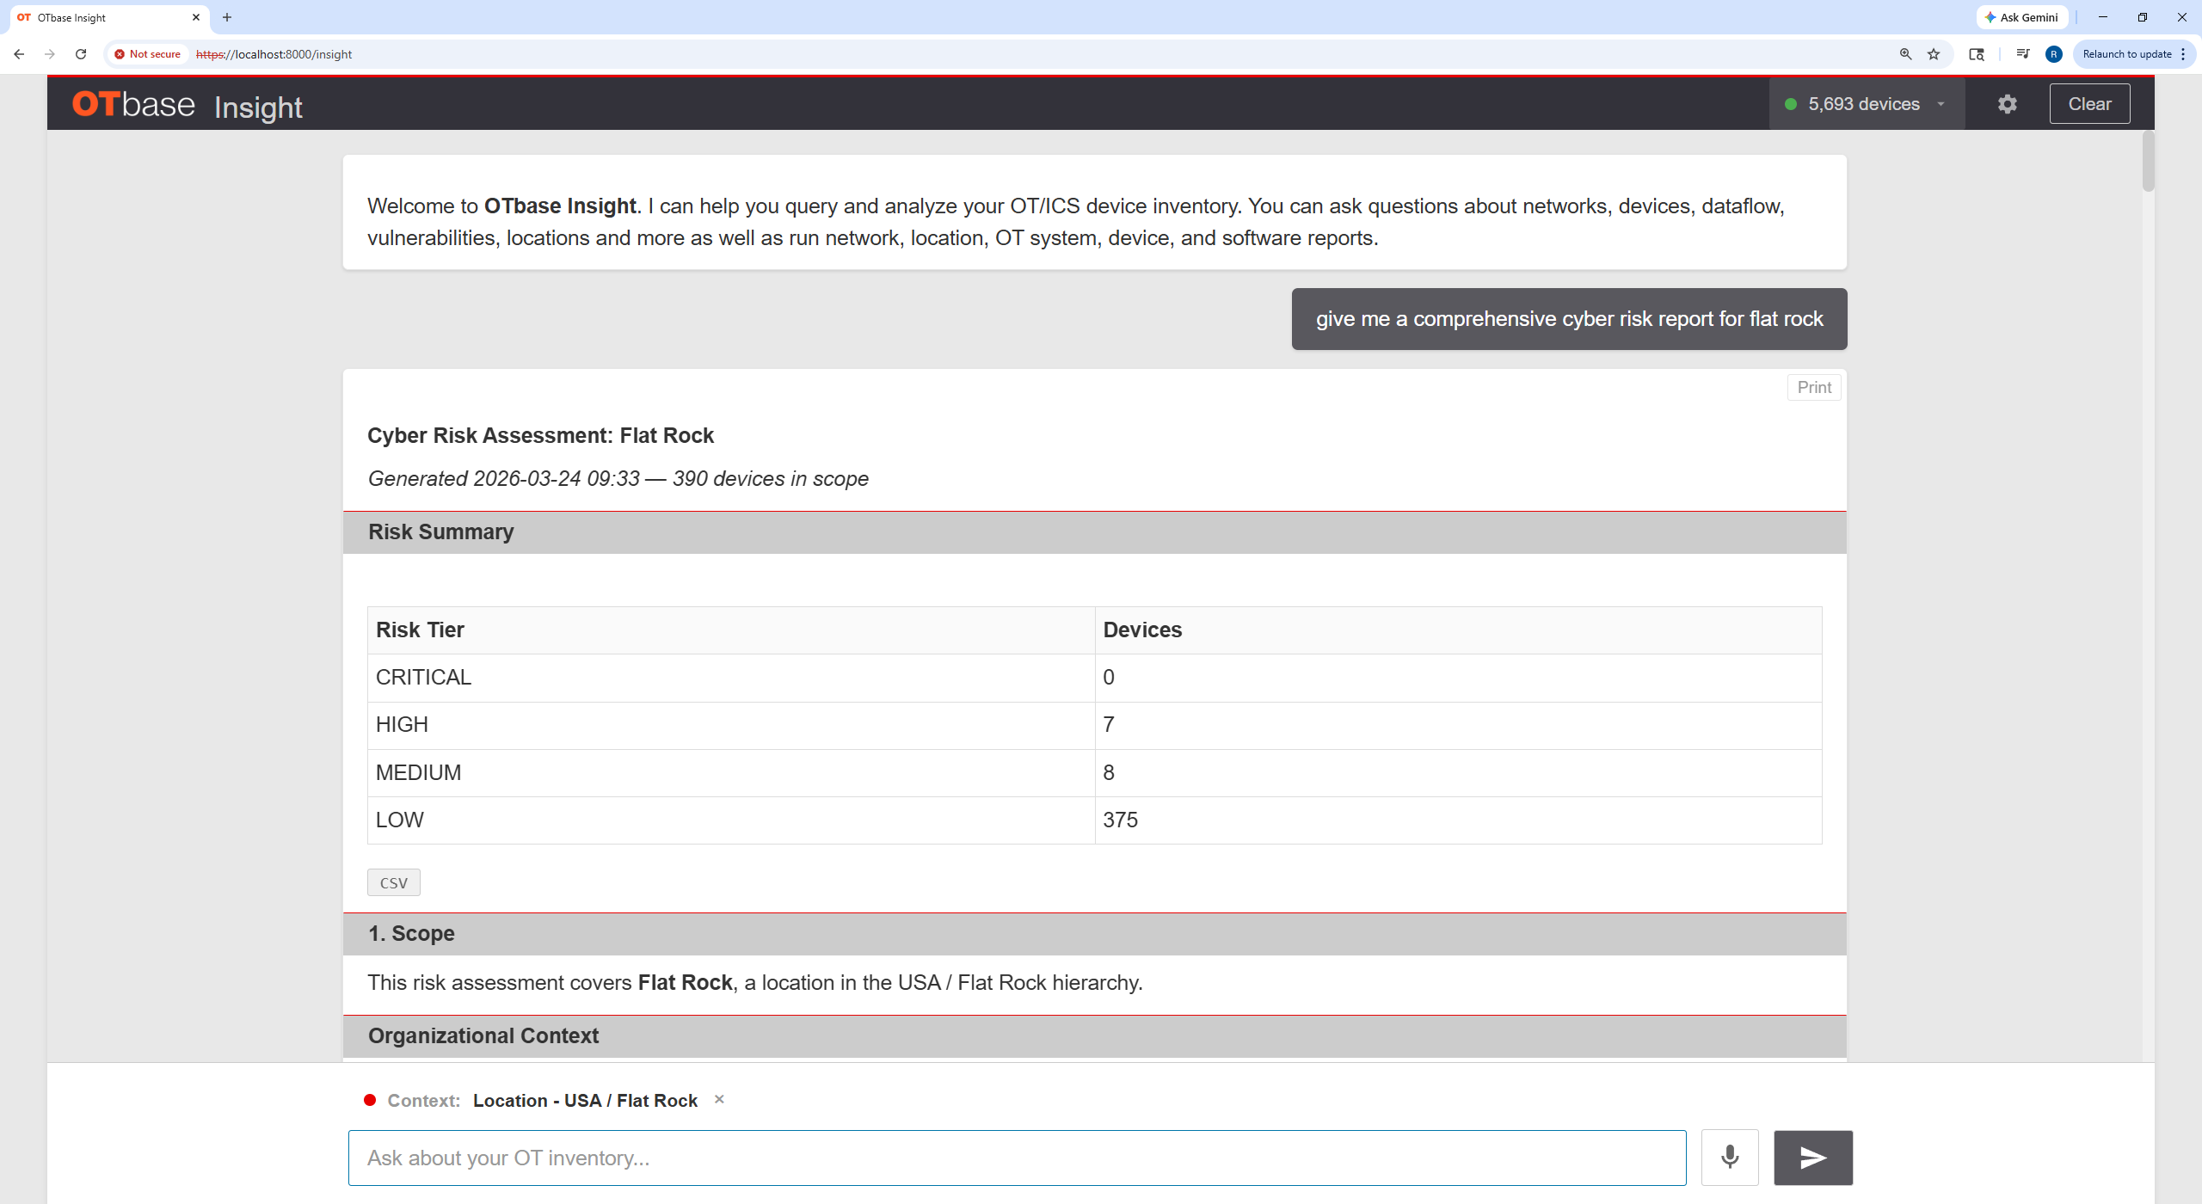Screen dimensions: 2202x1204
Task: Open the settings gear icon
Action: [2007, 104]
